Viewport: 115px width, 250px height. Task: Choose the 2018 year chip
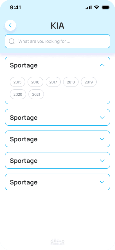click(71, 82)
